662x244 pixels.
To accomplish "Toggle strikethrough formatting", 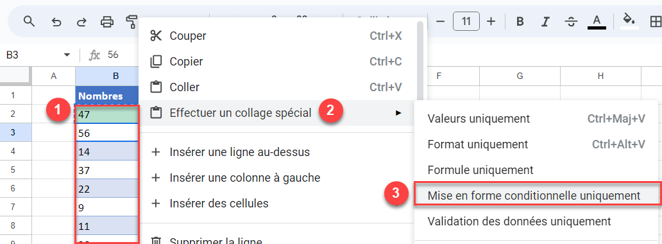I will pos(571,21).
